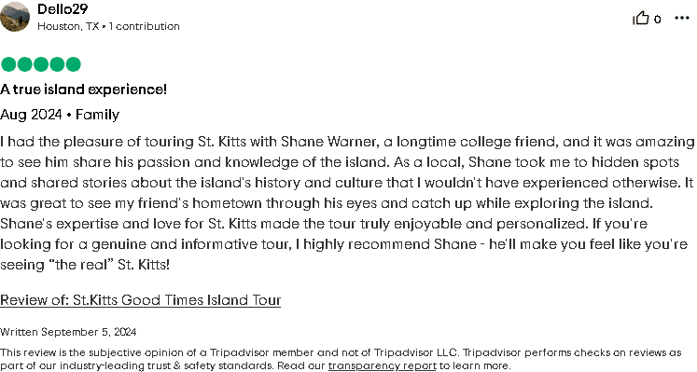
Task: Click the fourth green rating bubble
Action: [57, 64]
